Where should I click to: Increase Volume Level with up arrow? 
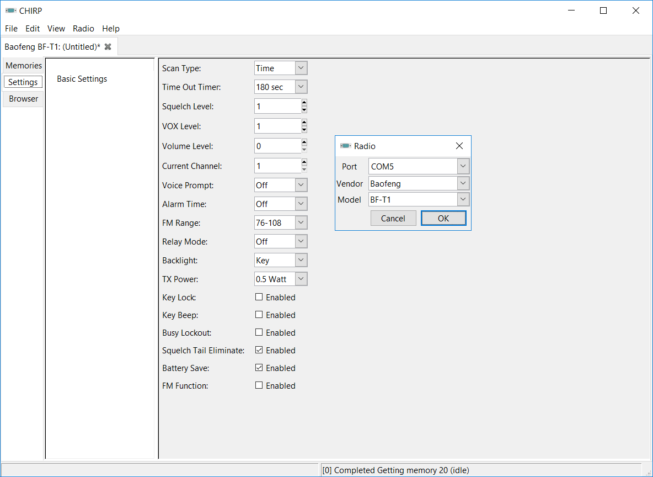pos(304,142)
